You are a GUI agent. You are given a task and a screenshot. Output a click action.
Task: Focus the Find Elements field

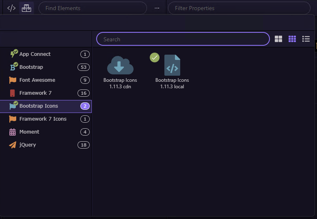[x=93, y=8]
